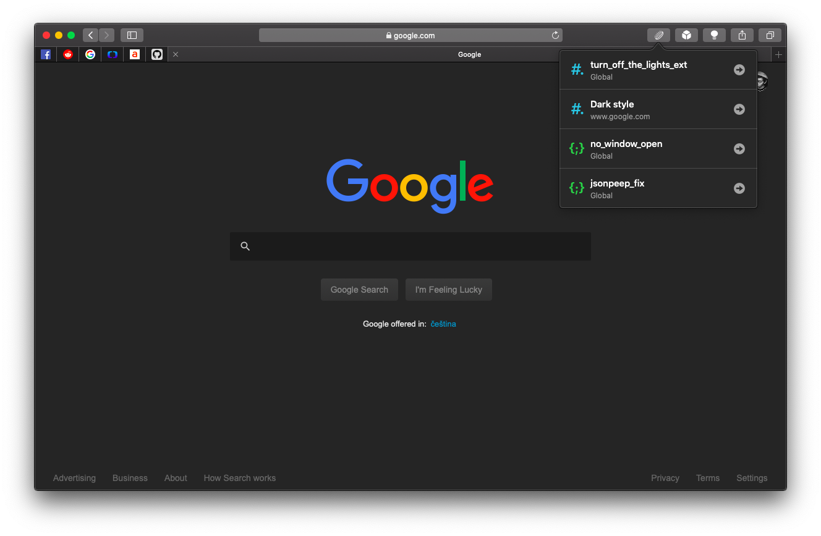Click the JS braces icon beside no_window_open

coord(577,149)
